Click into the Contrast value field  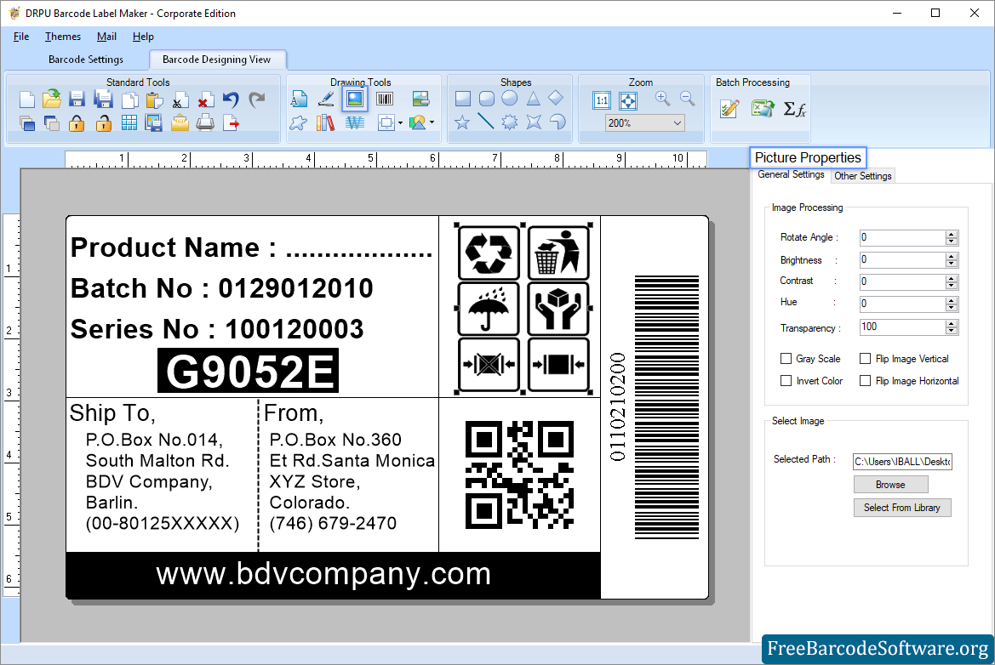coord(902,282)
